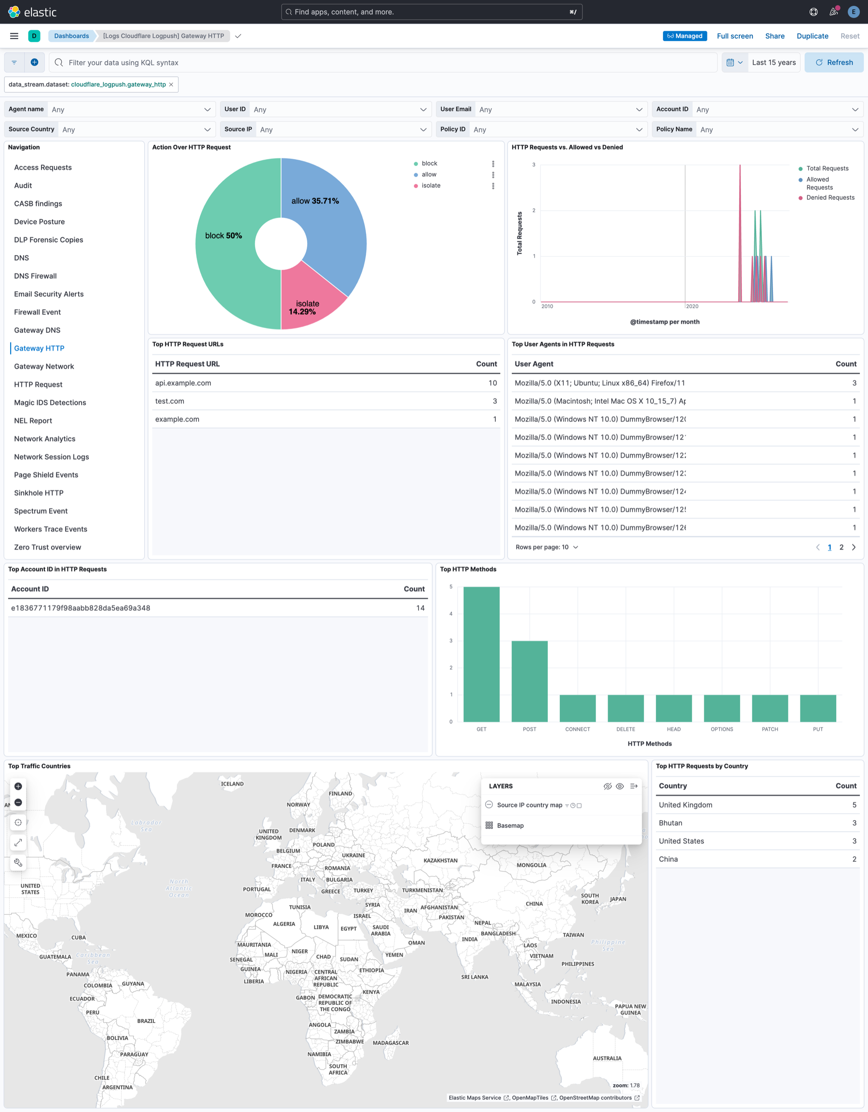Click the isolate legend color dot
This screenshot has width=868, height=1112.
(x=416, y=186)
